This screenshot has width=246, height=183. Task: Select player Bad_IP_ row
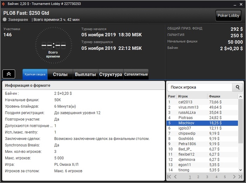tap(202, 149)
